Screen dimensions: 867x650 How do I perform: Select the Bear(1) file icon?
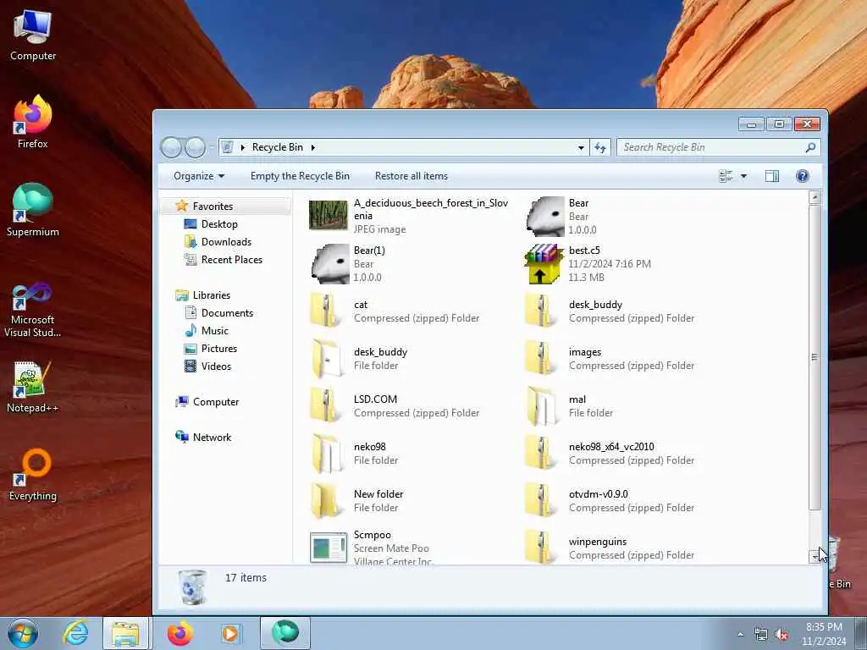[330, 264]
